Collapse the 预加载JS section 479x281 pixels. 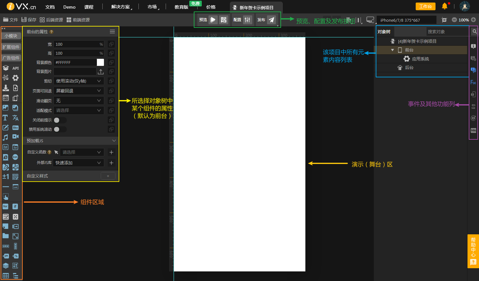click(x=114, y=141)
